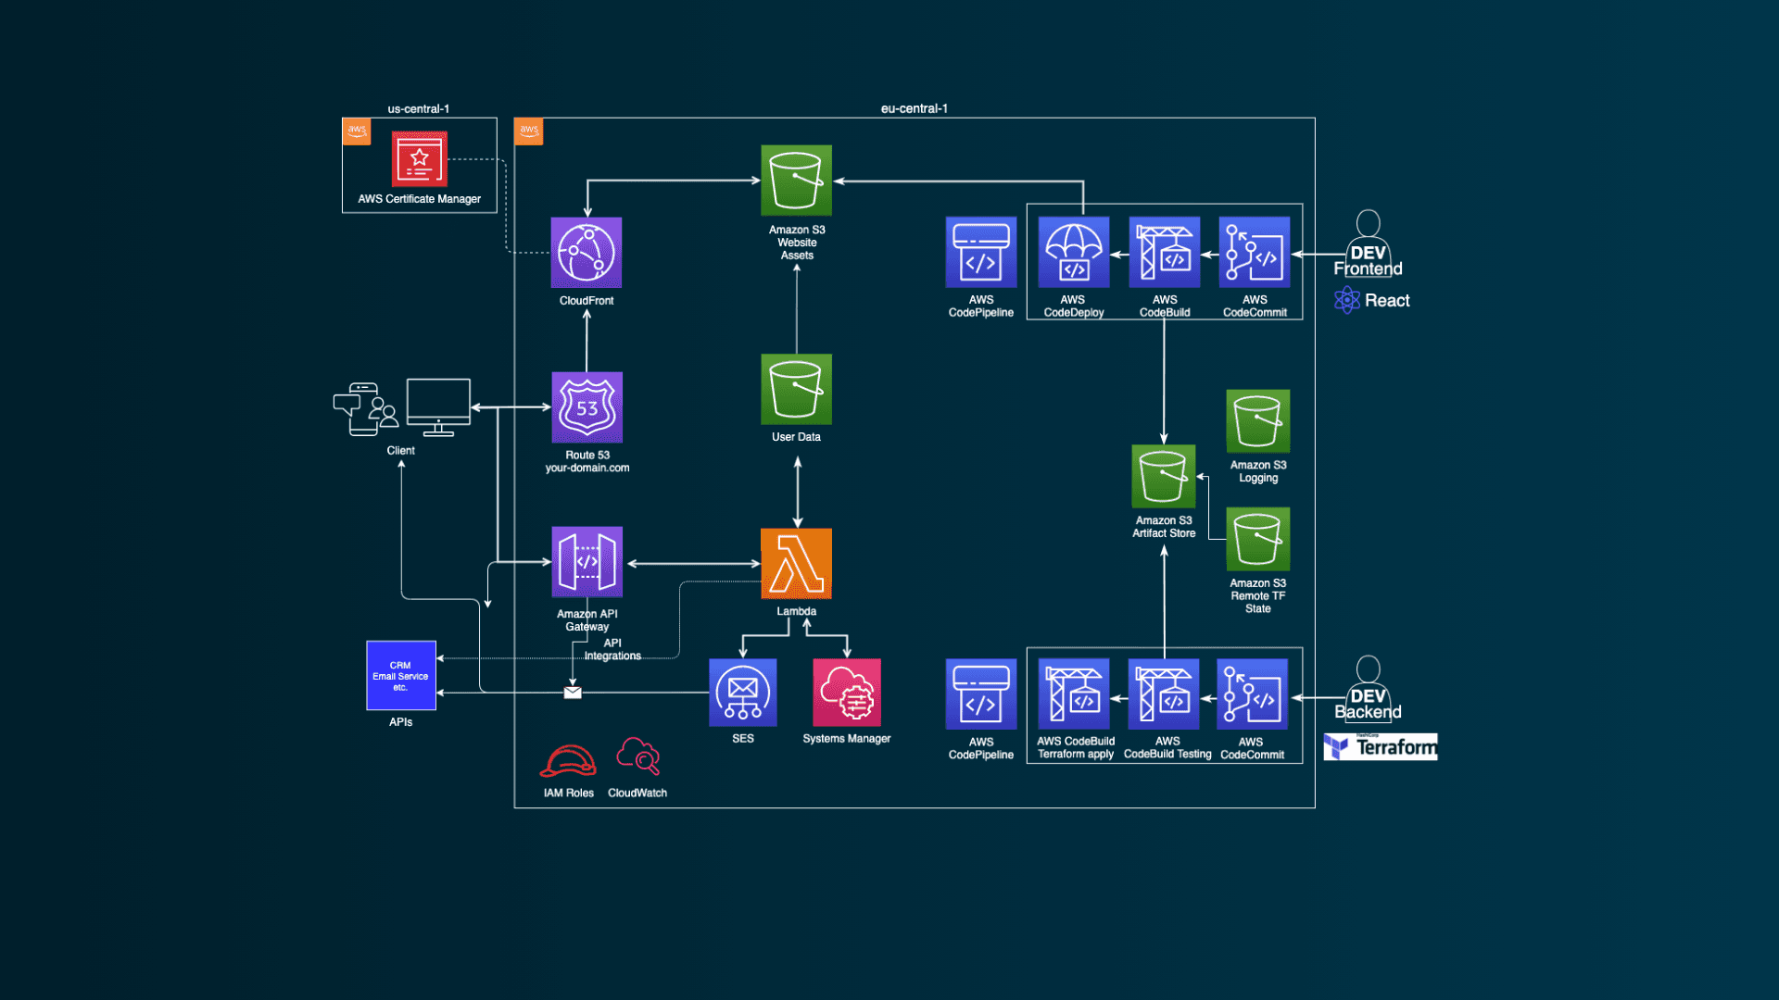
Task: Select the CloudFront icon
Action: pyautogui.click(x=587, y=253)
